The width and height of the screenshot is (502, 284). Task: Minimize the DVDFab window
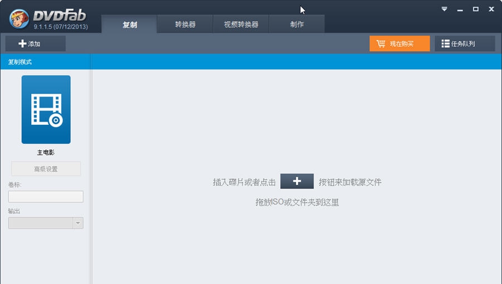click(x=460, y=9)
